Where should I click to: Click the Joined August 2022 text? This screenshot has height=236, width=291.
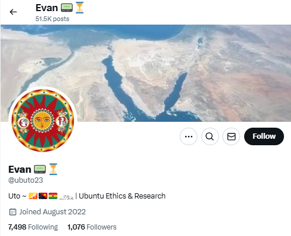pos(52,212)
